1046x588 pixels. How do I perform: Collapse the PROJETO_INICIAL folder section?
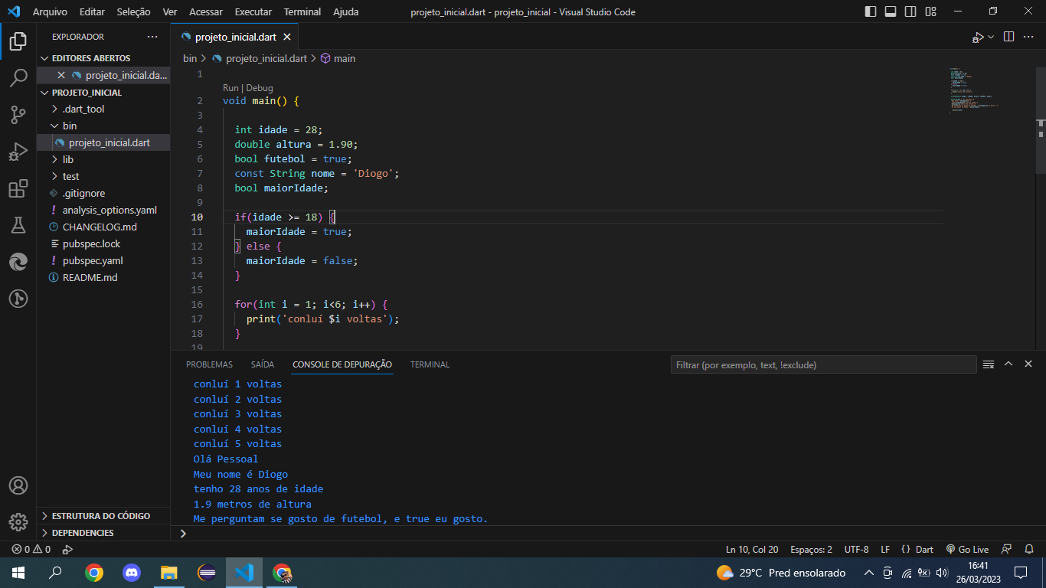tap(103, 92)
